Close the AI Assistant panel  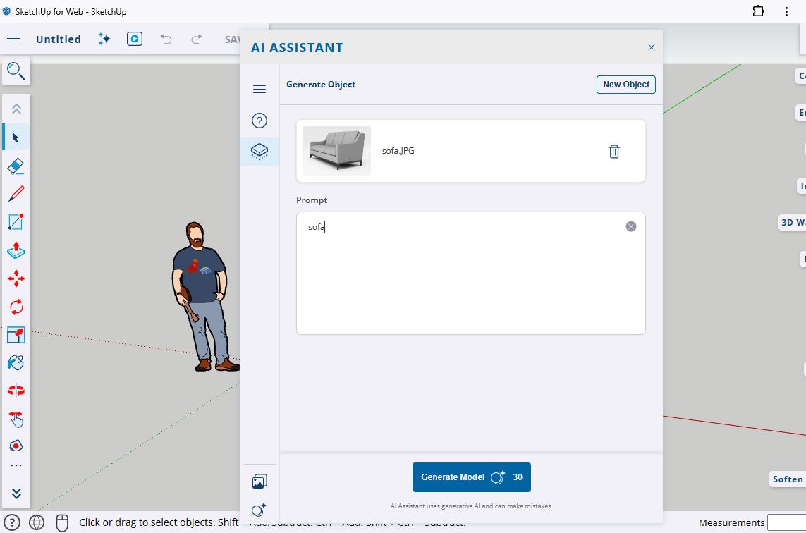(x=652, y=47)
